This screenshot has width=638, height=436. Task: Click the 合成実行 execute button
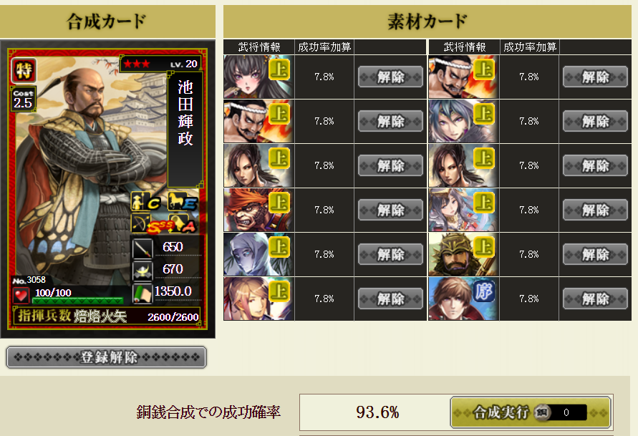point(531,412)
